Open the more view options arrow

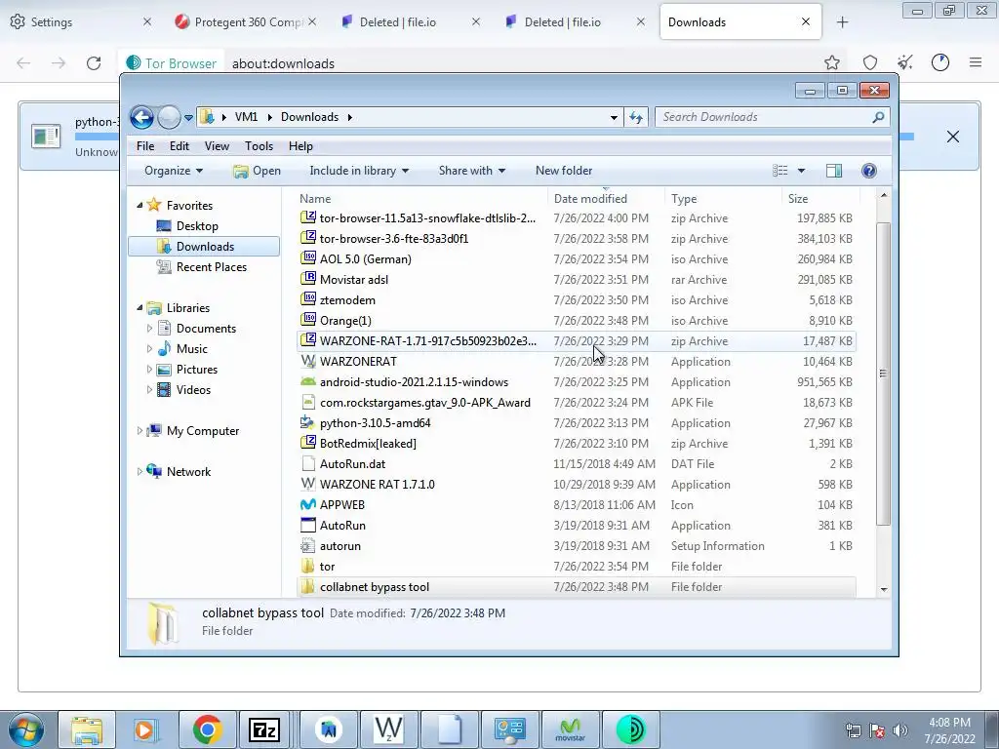(802, 171)
